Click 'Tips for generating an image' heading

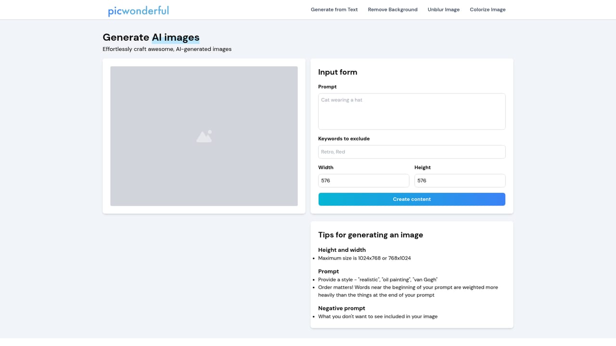point(371,235)
